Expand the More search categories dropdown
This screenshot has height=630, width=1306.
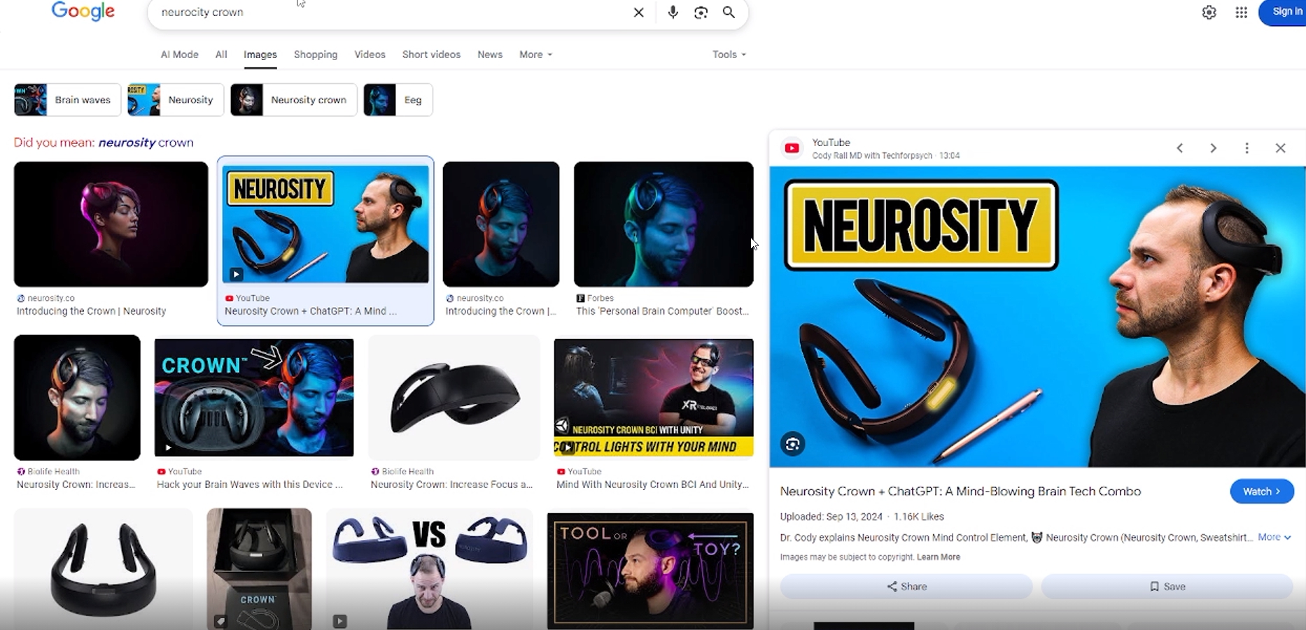point(535,55)
